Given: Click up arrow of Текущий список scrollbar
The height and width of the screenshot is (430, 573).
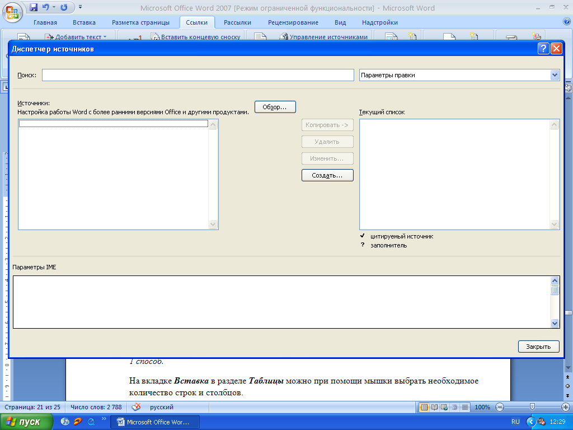Looking at the screenshot, I should (555, 124).
